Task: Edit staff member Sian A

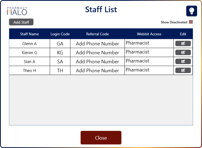Action: (183, 61)
